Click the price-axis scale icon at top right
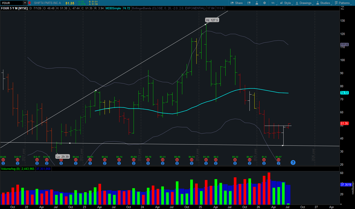Image resolution: width=355 pixels, height=209 pixels. (342, 8)
